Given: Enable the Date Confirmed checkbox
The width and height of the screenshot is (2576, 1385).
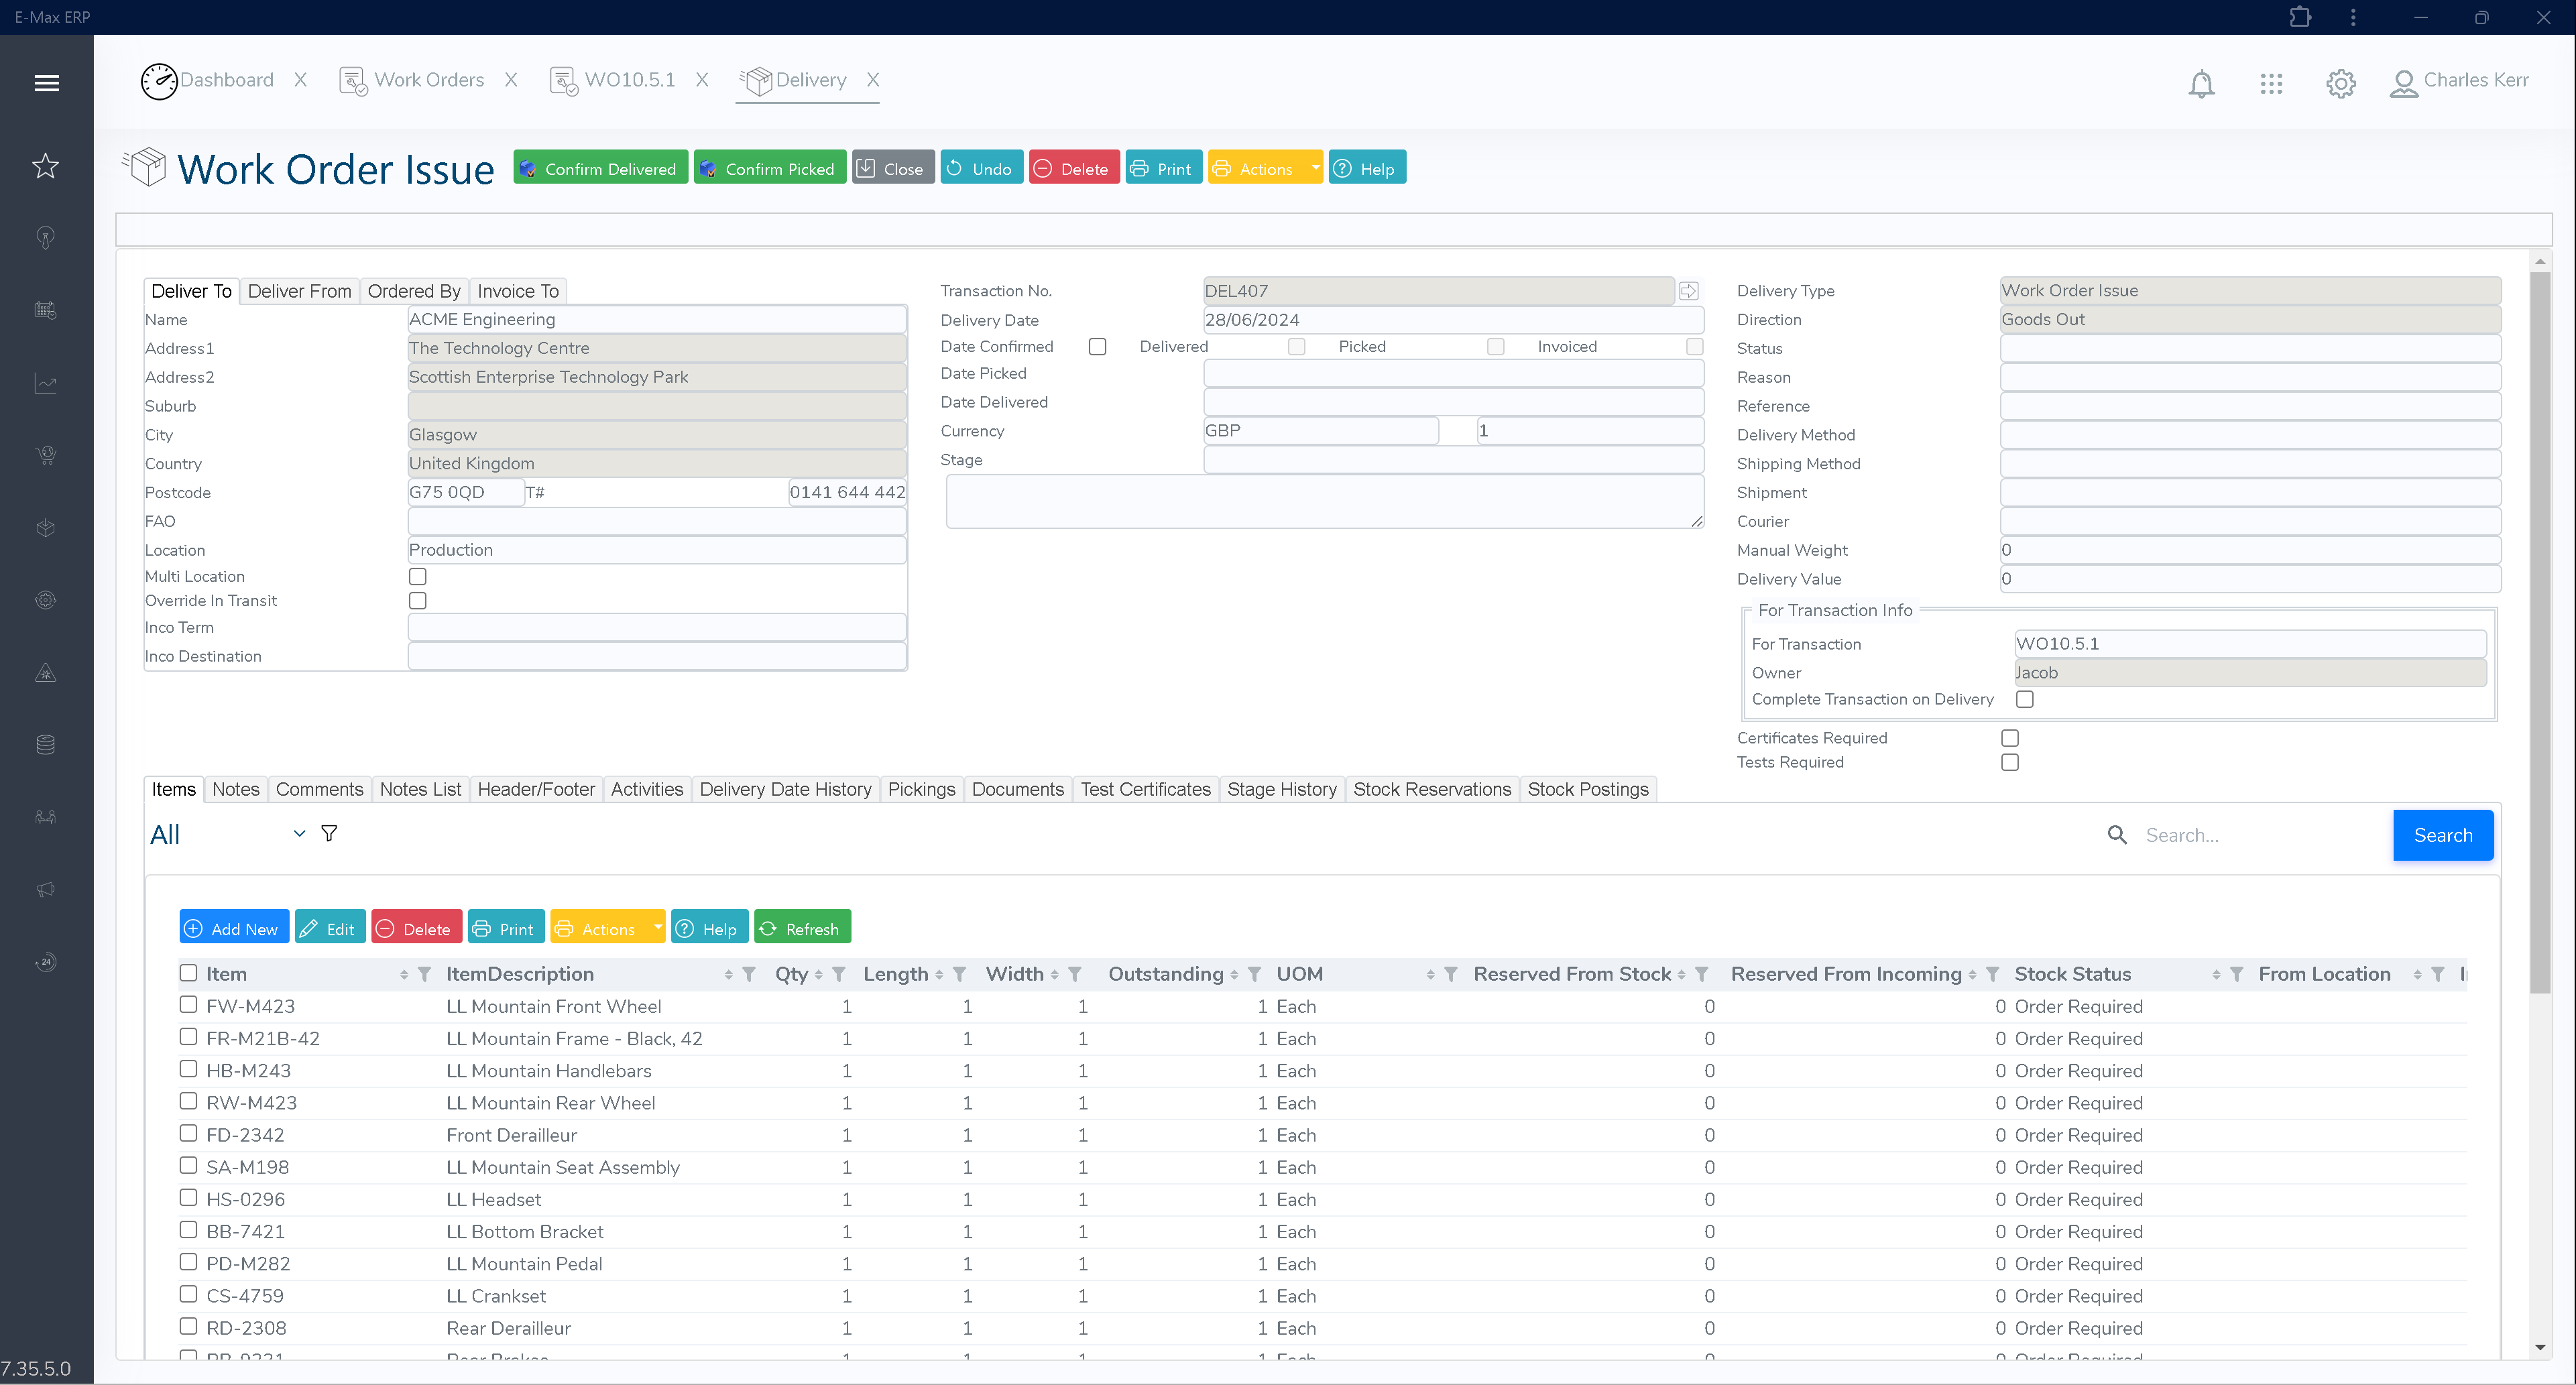Looking at the screenshot, I should pyautogui.click(x=1097, y=346).
